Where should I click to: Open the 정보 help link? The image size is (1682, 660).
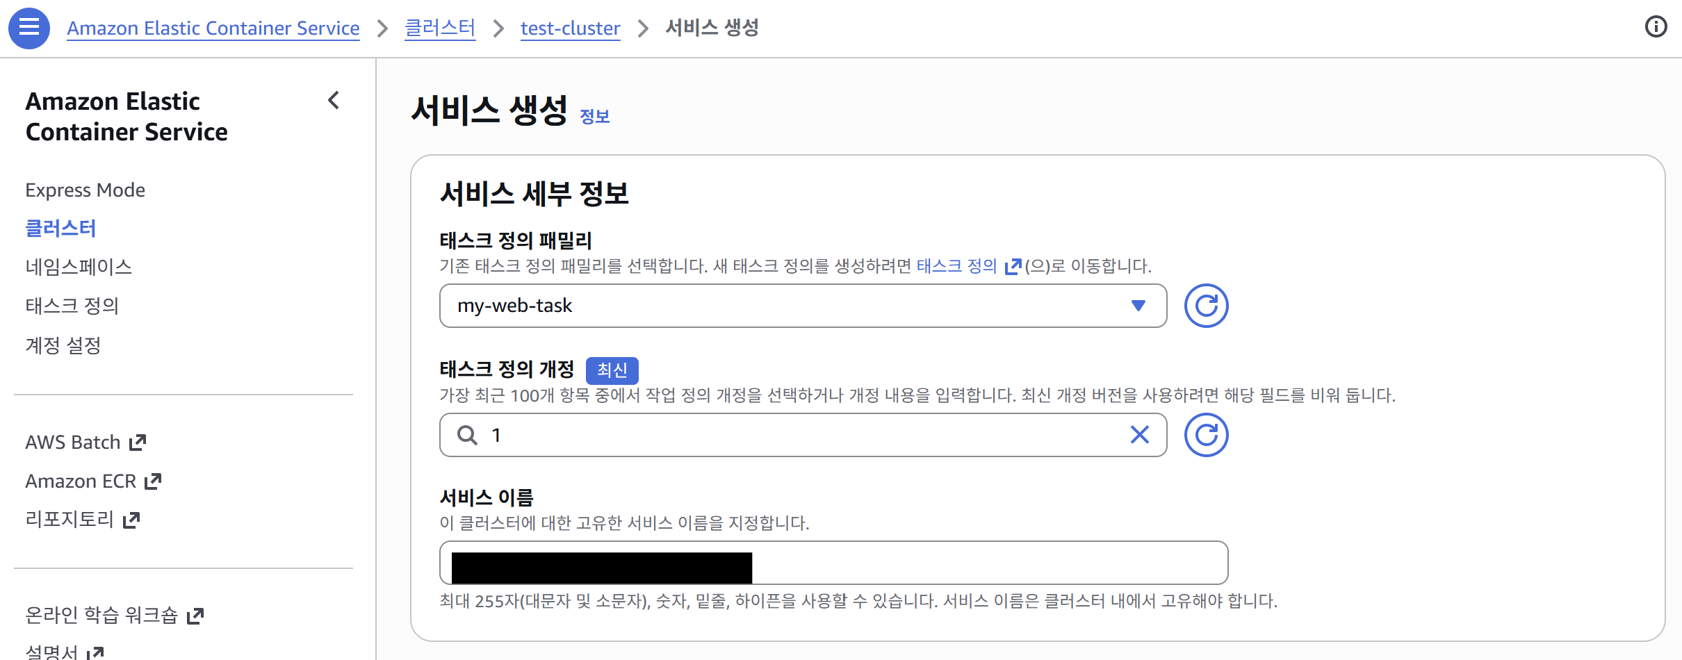point(595,115)
